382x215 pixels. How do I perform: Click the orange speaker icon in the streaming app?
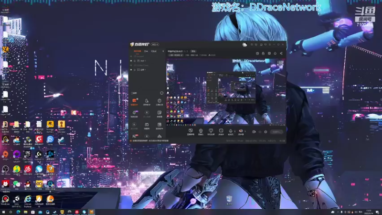pos(241,131)
